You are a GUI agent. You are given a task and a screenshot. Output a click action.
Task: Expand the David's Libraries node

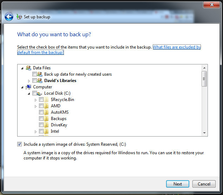29,81
